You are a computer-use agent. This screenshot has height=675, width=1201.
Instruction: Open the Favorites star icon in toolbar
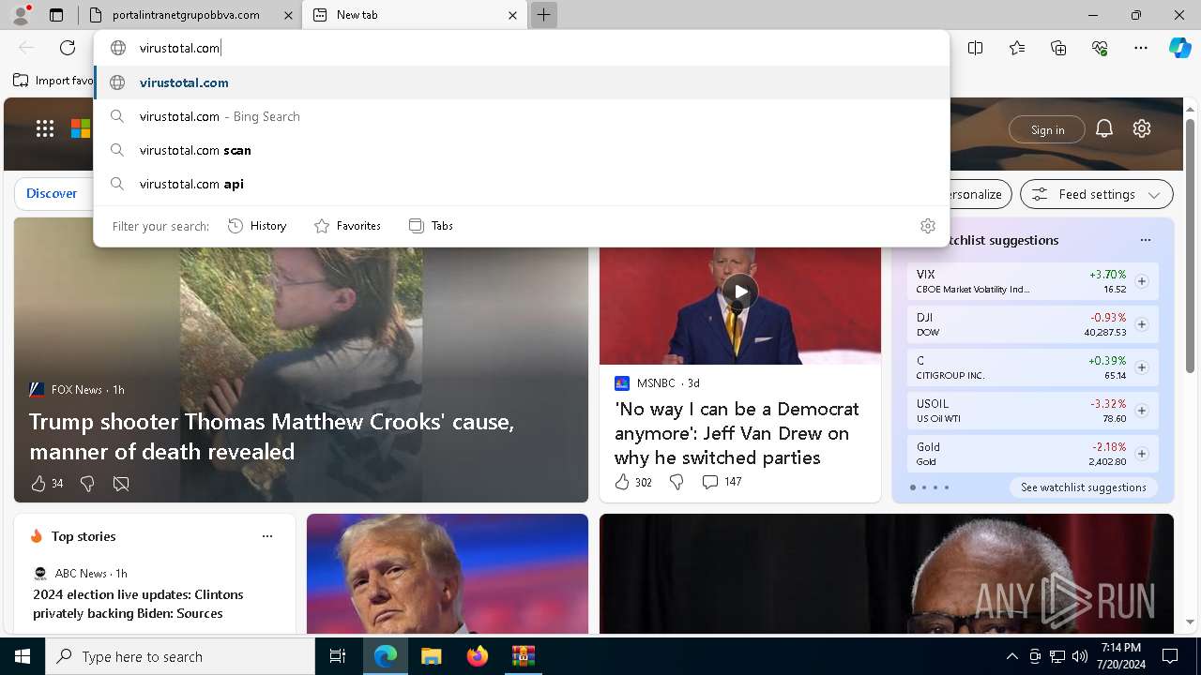[1017, 48]
